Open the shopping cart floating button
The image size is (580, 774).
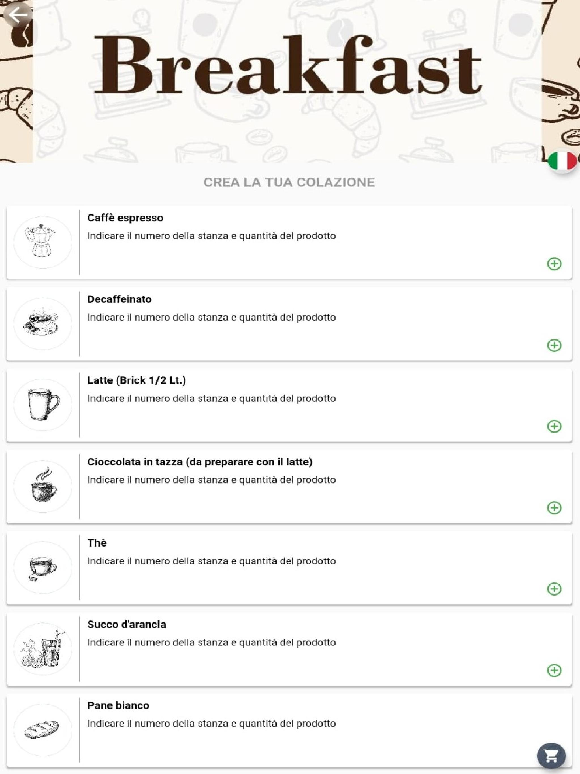pos(551,756)
